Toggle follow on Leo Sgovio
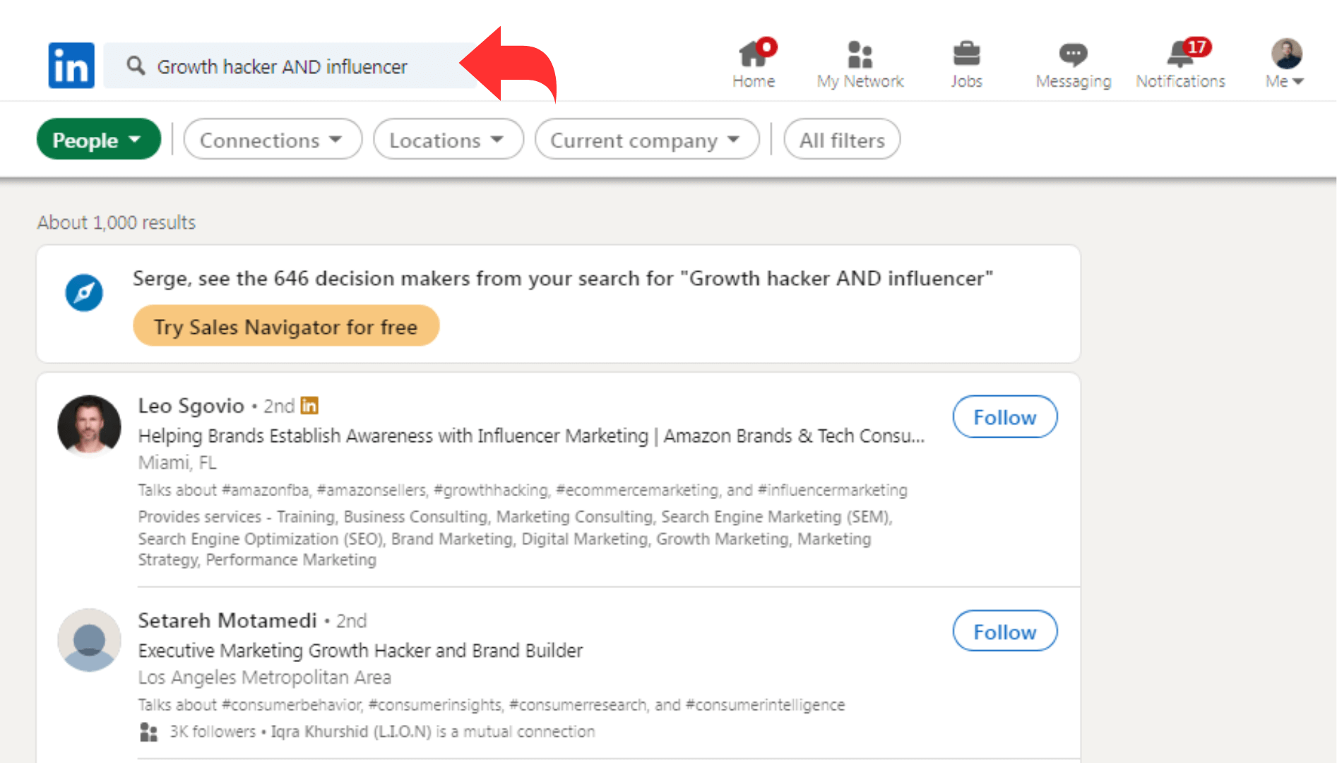The width and height of the screenshot is (1337, 763). coord(1004,416)
